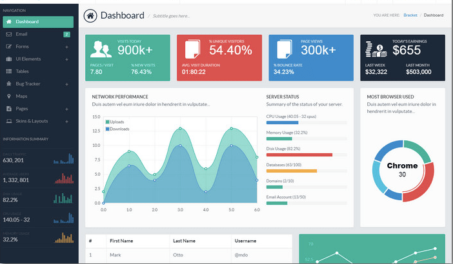Toggle the Uploads series in chart legend
This screenshot has height=264, width=453.
click(x=115, y=122)
